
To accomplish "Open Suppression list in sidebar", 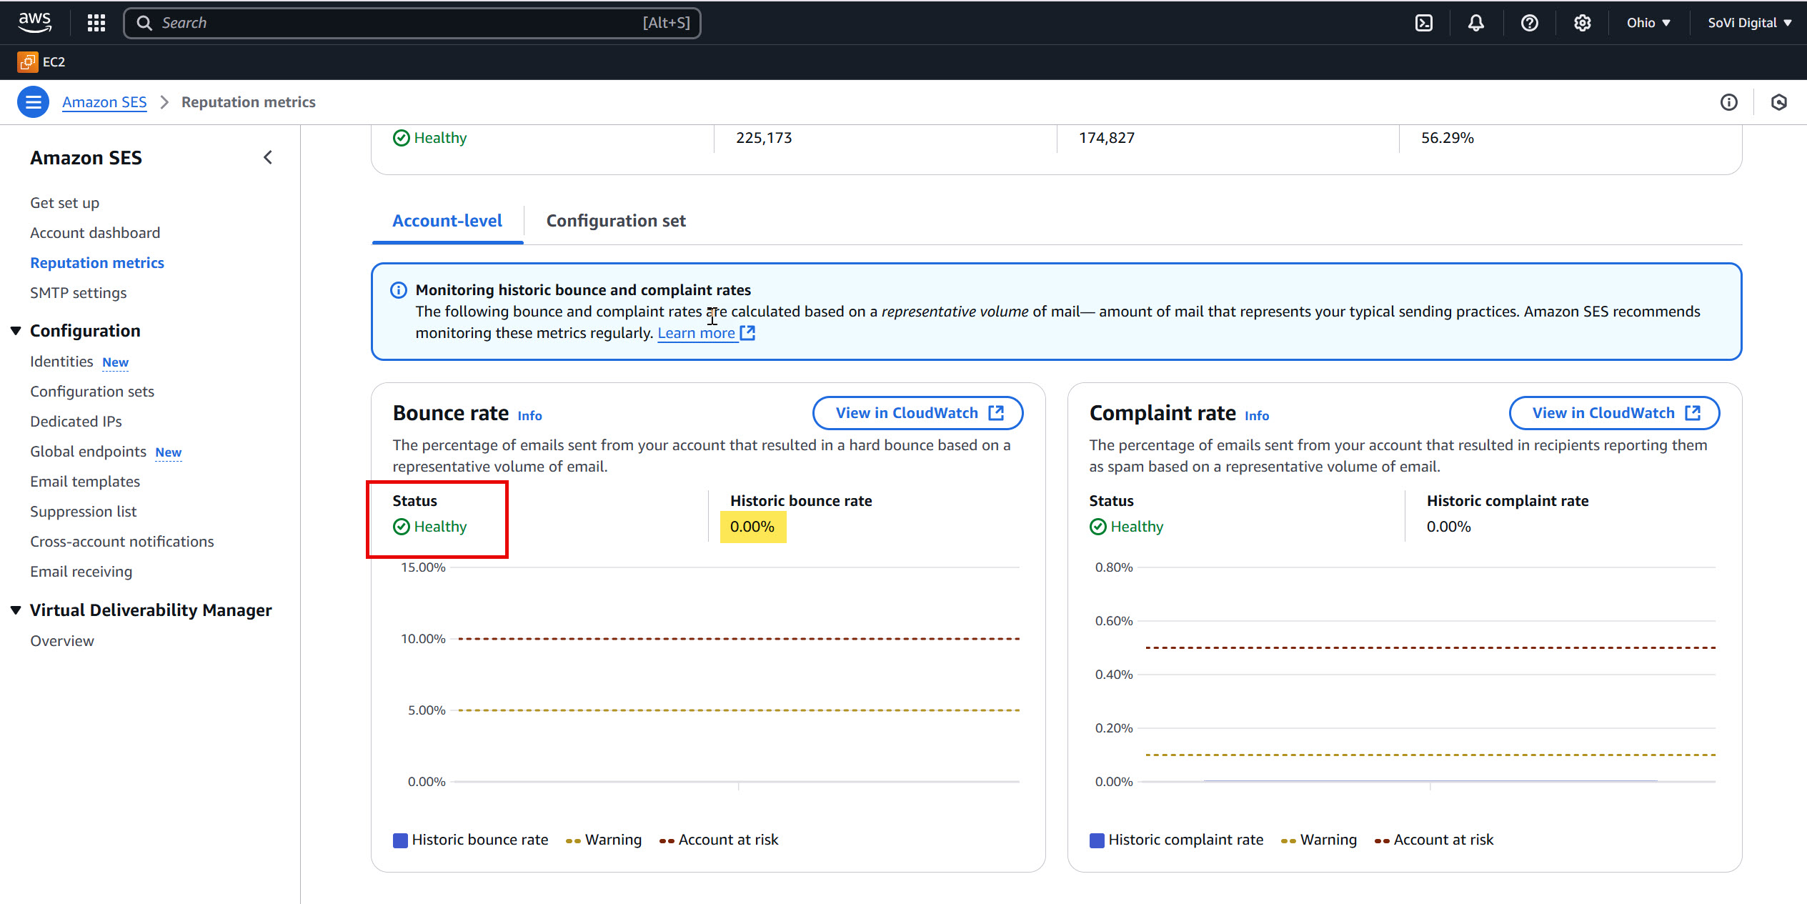I will pyautogui.click(x=83, y=512).
